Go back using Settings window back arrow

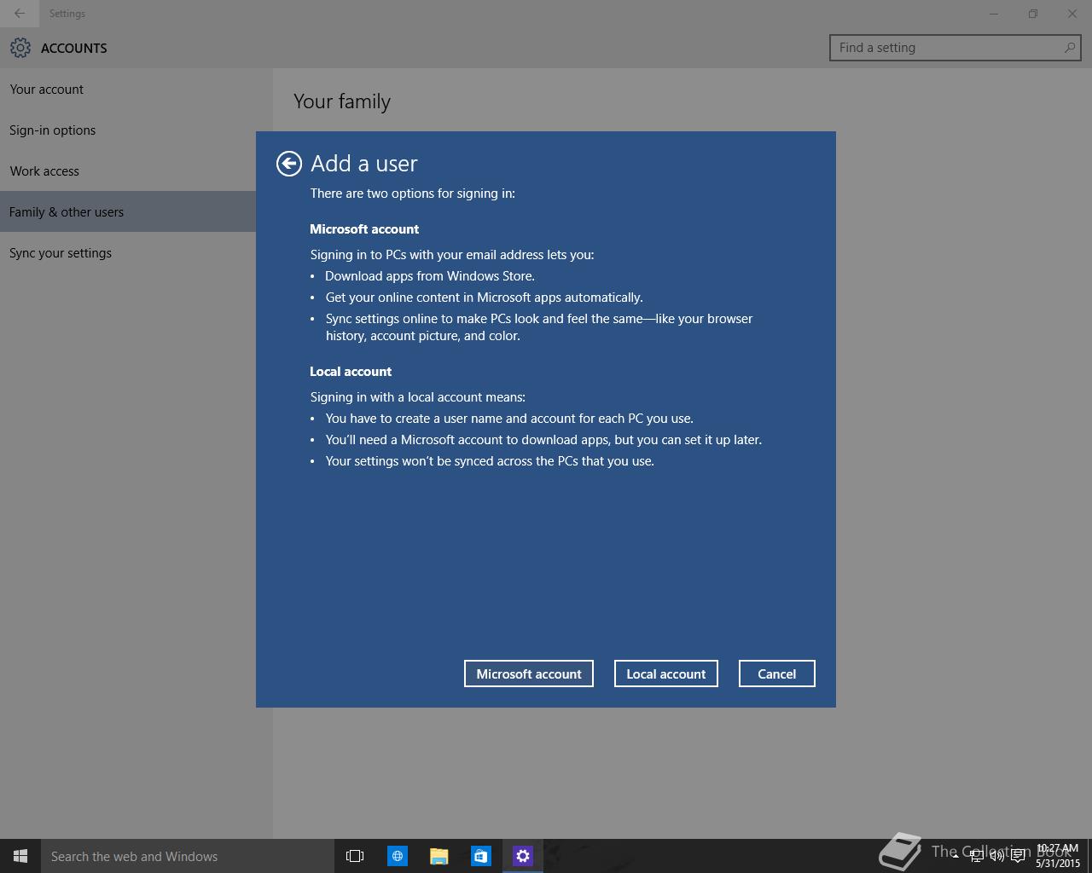pos(20,14)
